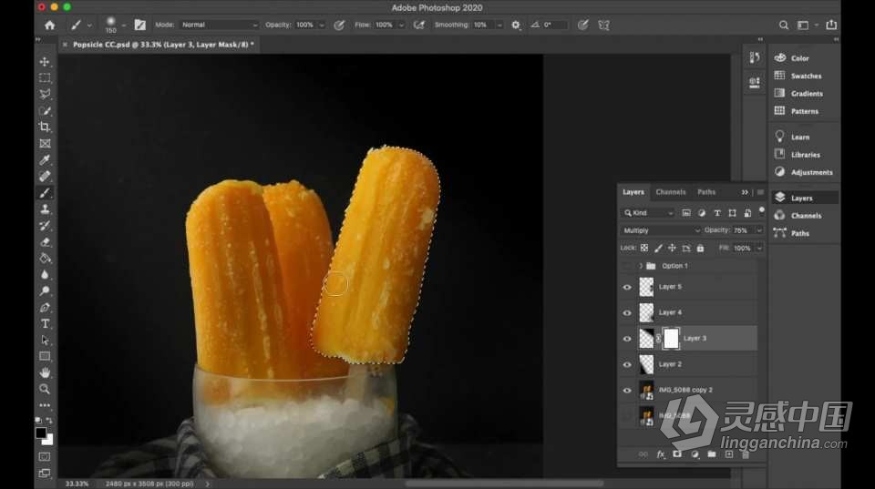Click the Share document icon
The width and height of the screenshot is (875, 489).
pos(831,25)
